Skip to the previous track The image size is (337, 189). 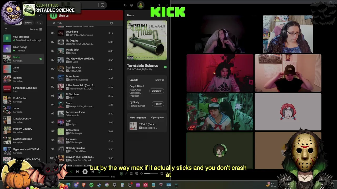[x=77, y=172]
